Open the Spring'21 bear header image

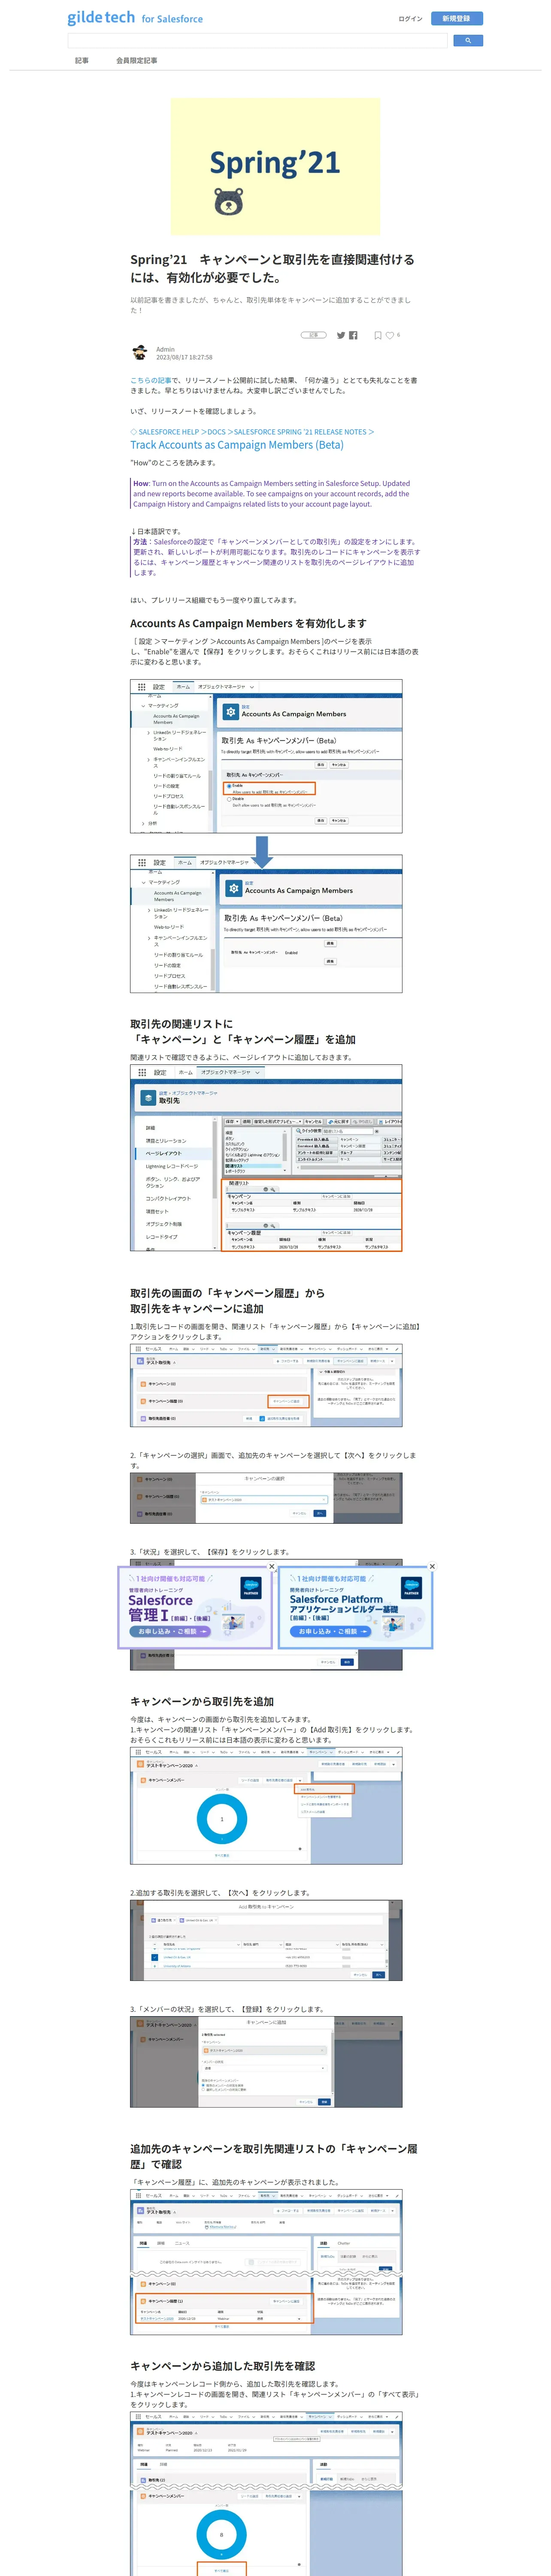pyautogui.click(x=275, y=166)
